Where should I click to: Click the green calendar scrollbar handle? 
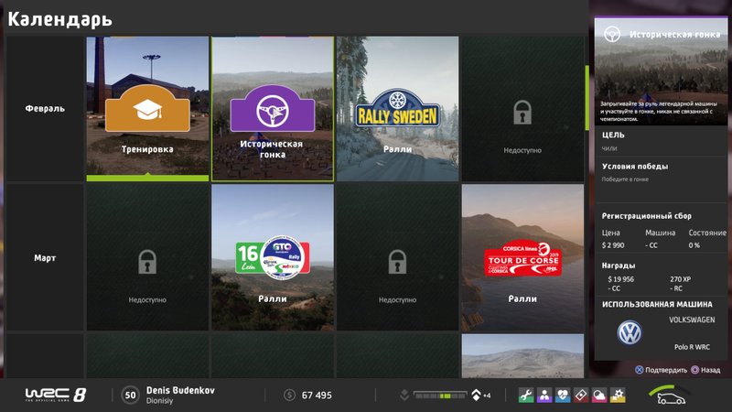point(587,98)
